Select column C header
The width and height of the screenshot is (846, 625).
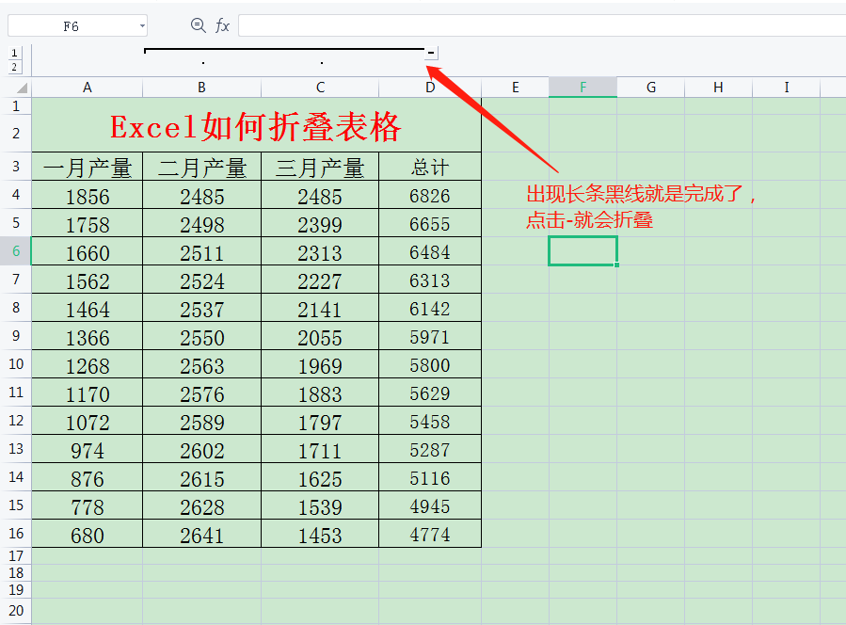point(320,88)
